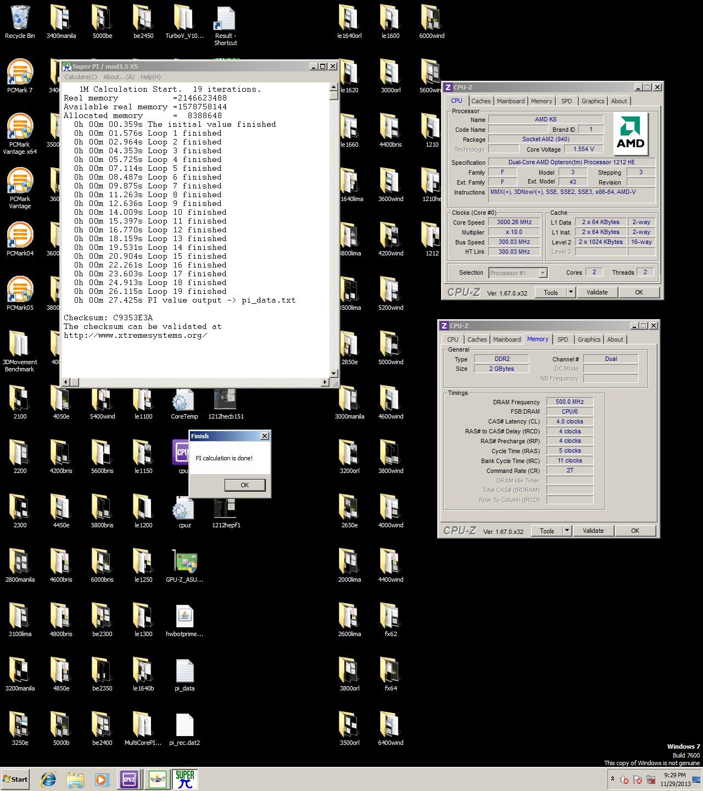This screenshot has width=703, height=791.
Task: Open the cpuz configuration file icon
Action: click(x=185, y=511)
